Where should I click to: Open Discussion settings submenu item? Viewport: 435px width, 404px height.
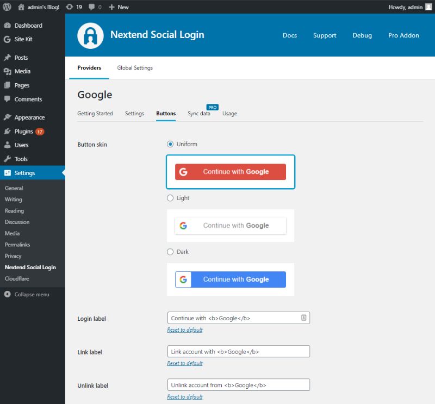point(17,222)
